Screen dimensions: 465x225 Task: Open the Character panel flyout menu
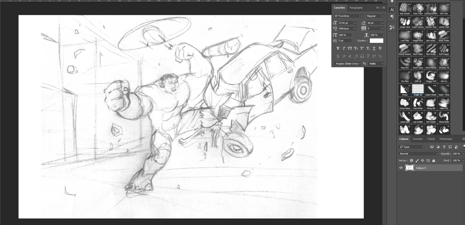coord(384,8)
